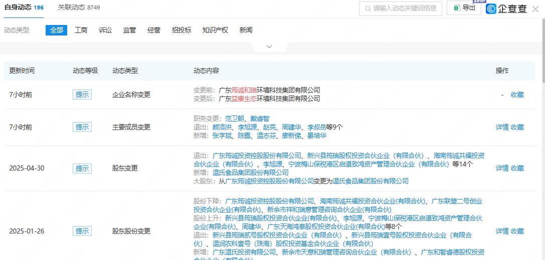Screen dimensions: 545x260
Task: Click the 动态等级 column header
Action: point(86,70)
